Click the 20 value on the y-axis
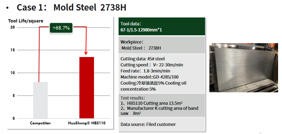Screen dimensions: 282x134 12,27
